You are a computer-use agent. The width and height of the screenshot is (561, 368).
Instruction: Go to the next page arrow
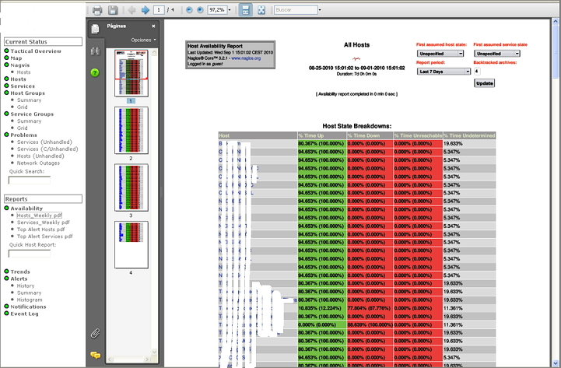tap(145, 10)
